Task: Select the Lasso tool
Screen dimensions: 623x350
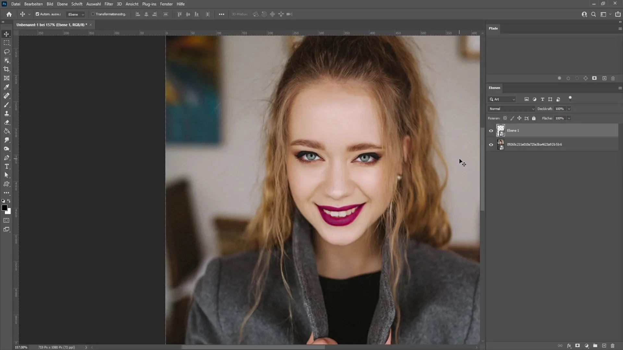Action: pyautogui.click(x=6, y=51)
